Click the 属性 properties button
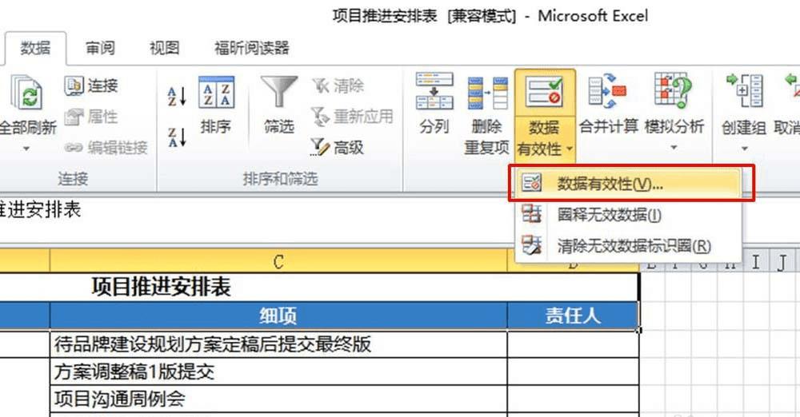Viewport: 800px width, 417px height. click(91, 117)
